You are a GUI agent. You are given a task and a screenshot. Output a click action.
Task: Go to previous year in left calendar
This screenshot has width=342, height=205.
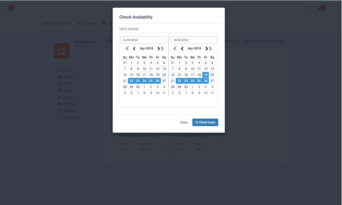(127, 48)
